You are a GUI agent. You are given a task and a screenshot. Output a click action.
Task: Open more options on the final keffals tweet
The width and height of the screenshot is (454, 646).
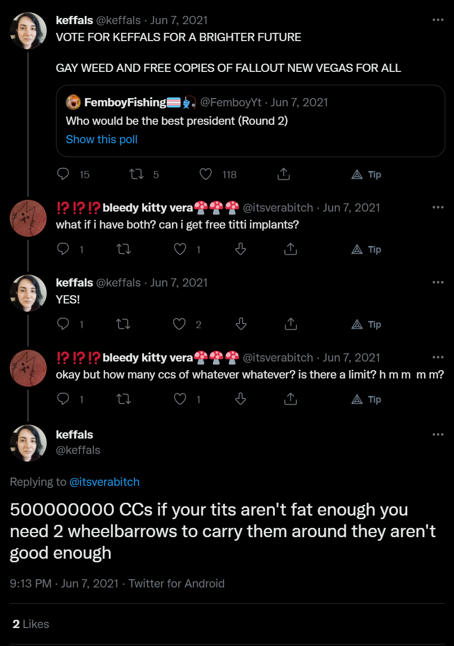tap(438, 434)
